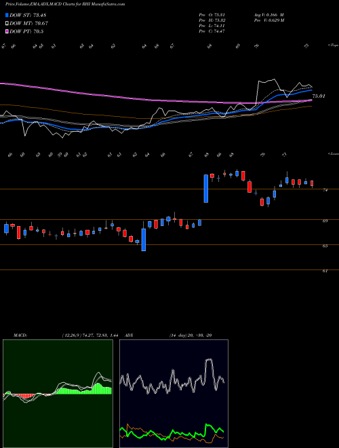The width and height of the screenshot is (339, 448).
Task: Select the DOW PT: 70.5 legend label
Action: click(26, 32)
